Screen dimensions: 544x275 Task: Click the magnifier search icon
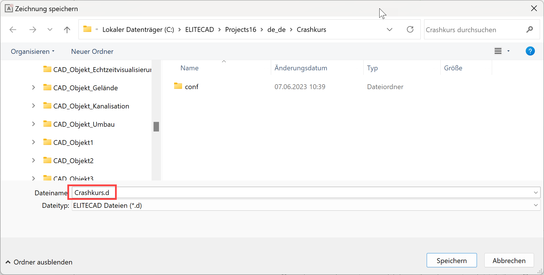tap(530, 29)
